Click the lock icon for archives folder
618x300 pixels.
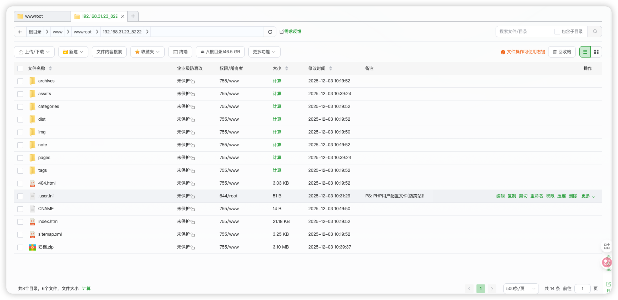click(193, 81)
